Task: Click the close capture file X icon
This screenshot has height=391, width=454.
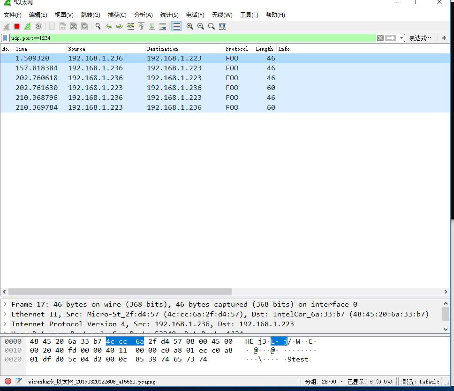Action: point(74,26)
